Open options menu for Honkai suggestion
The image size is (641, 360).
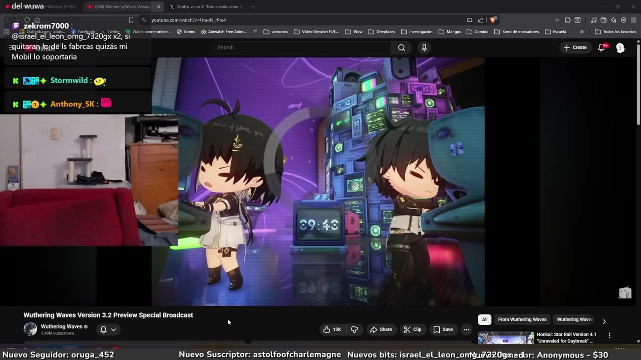(x=609, y=335)
